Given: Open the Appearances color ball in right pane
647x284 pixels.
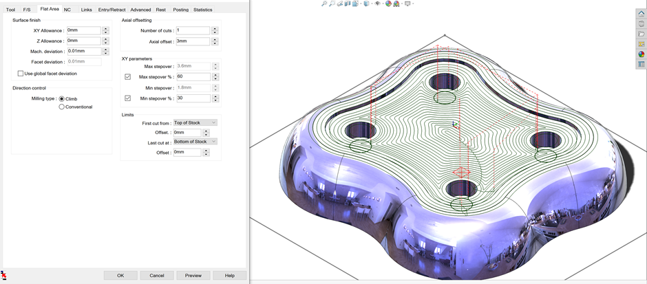Looking at the screenshot, I should [x=641, y=54].
